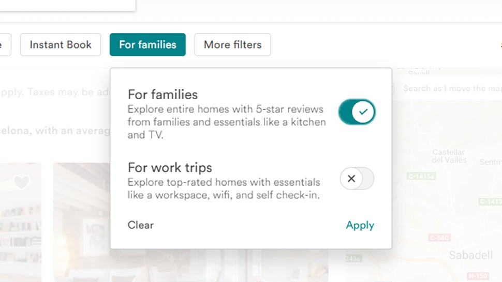Image resolution: width=502 pixels, height=282 pixels.
Task: Click the C-58C road badge on map
Action: (x=439, y=238)
